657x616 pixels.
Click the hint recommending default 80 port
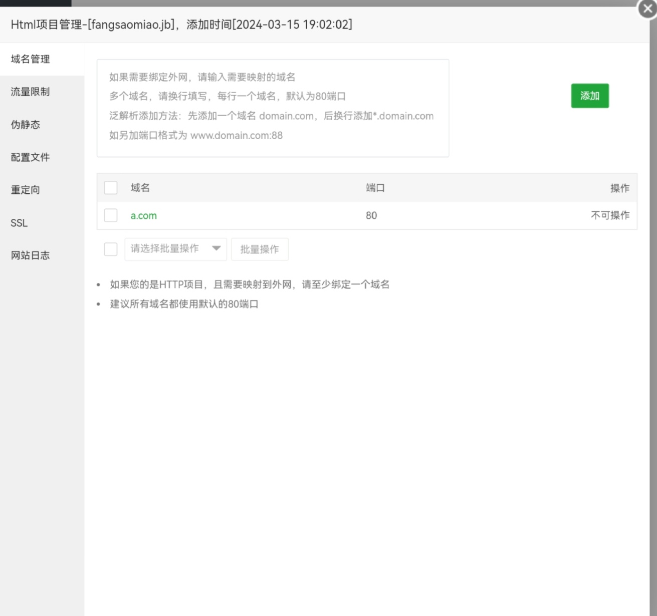(184, 304)
